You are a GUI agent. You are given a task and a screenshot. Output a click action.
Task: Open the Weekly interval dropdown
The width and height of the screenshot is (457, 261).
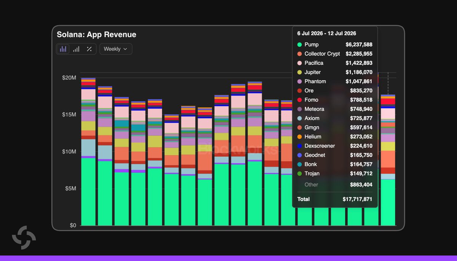pyautogui.click(x=116, y=49)
